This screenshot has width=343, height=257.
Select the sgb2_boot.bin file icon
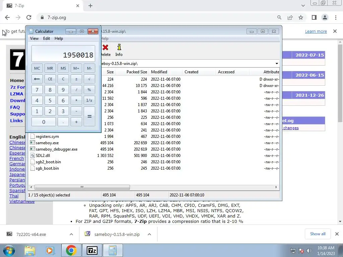[32, 162]
